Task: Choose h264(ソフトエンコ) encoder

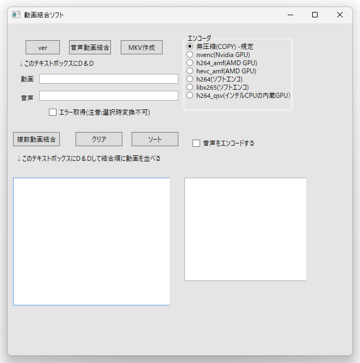Action: 190,79
